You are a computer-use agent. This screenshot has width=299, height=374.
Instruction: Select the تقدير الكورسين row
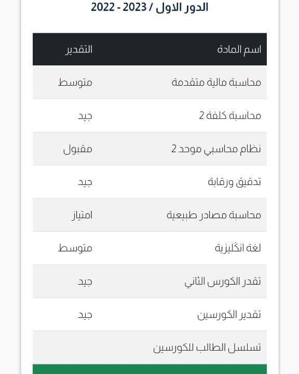pos(149,314)
